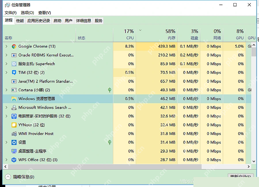Click the 简略信息(D) label
Screen dimensions: 259x187
[x=24, y=177]
